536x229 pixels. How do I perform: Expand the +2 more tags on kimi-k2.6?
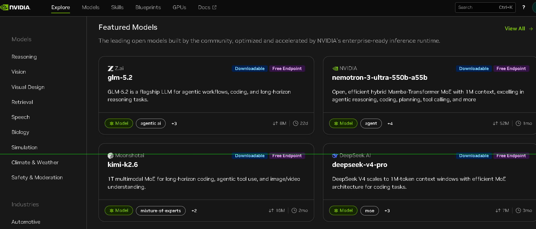tap(194, 211)
